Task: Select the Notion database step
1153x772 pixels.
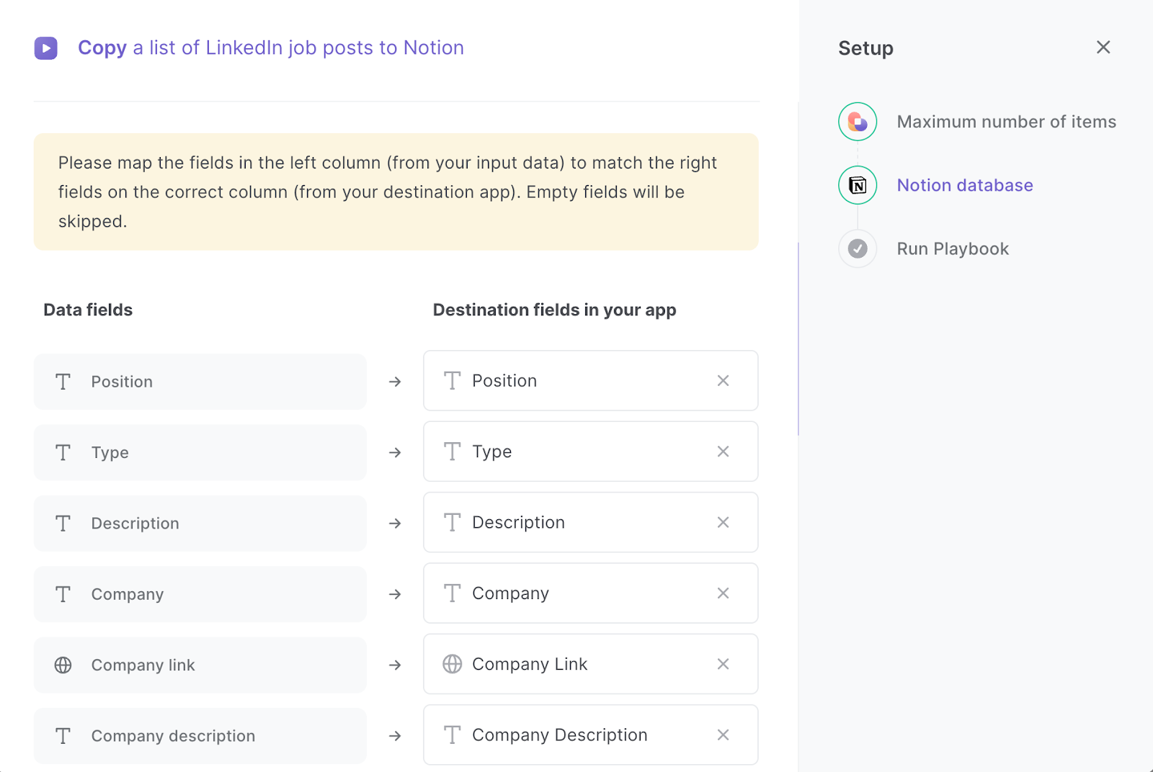Action: (x=965, y=185)
